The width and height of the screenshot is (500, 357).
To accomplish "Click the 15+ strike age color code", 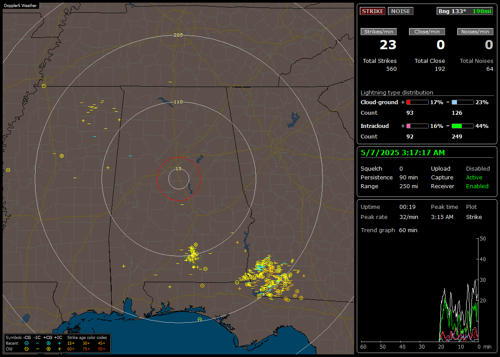I will (x=71, y=343).
